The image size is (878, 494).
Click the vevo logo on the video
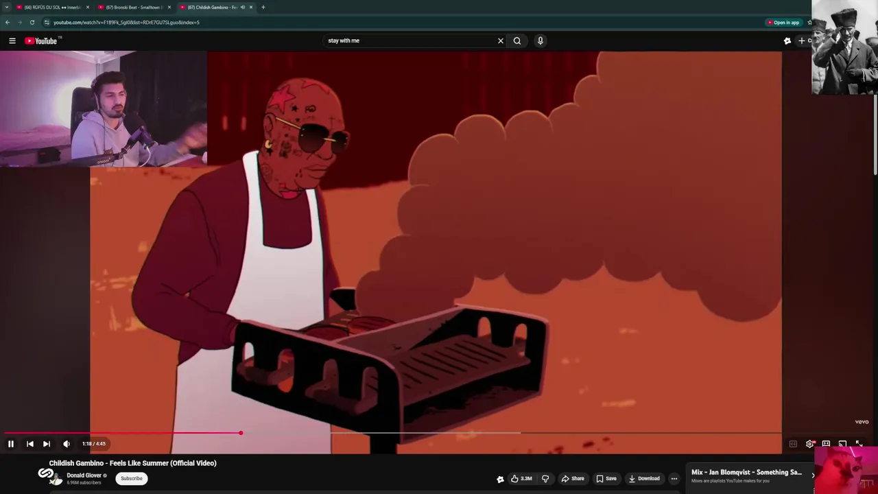862,422
